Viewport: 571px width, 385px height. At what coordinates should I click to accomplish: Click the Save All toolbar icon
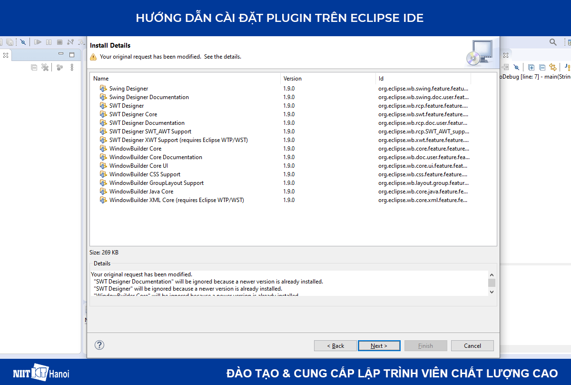[x=9, y=42]
